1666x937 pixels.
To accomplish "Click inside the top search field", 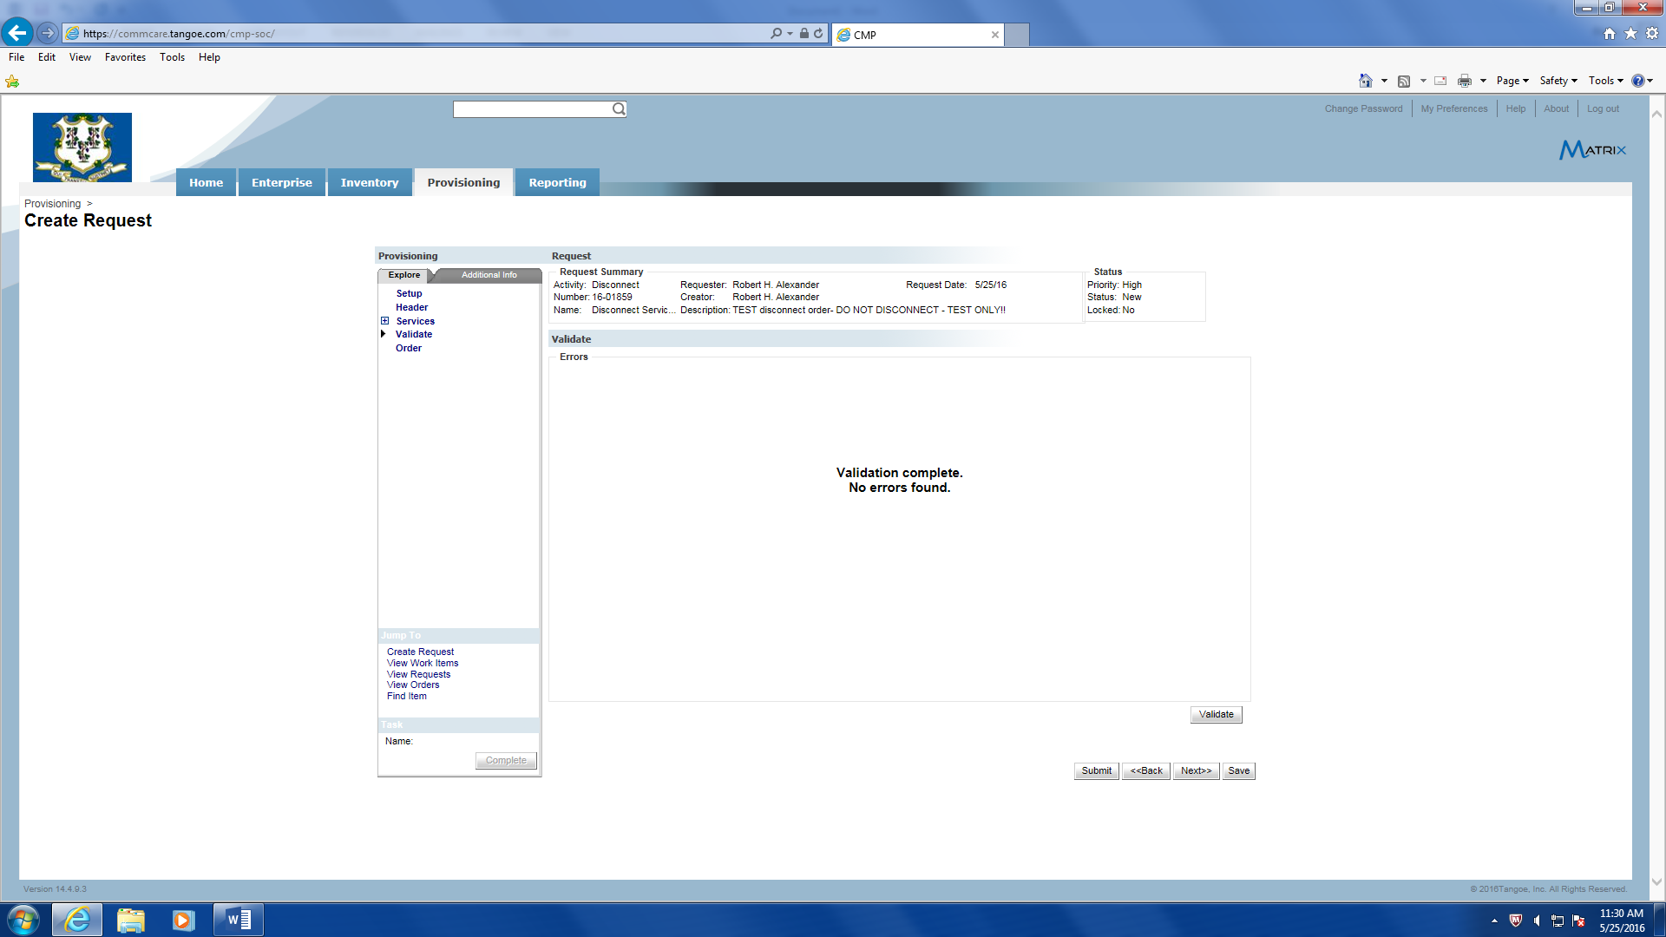I will [x=531, y=109].
